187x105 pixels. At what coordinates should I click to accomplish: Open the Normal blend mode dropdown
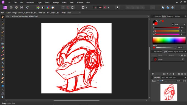[174, 55]
